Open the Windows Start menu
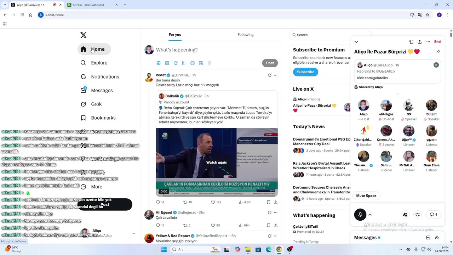453x255 pixels. (x=164, y=249)
